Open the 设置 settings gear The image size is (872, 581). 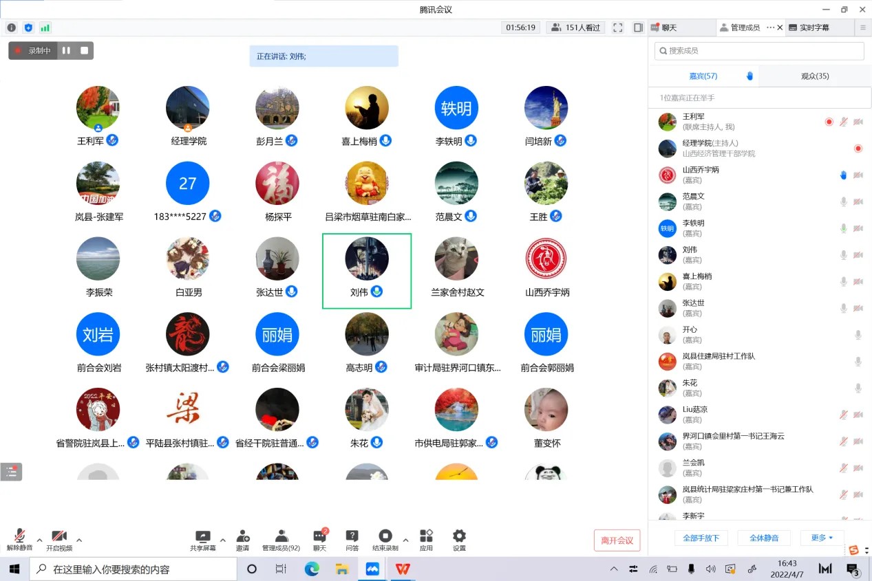pyautogui.click(x=459, y=540)
